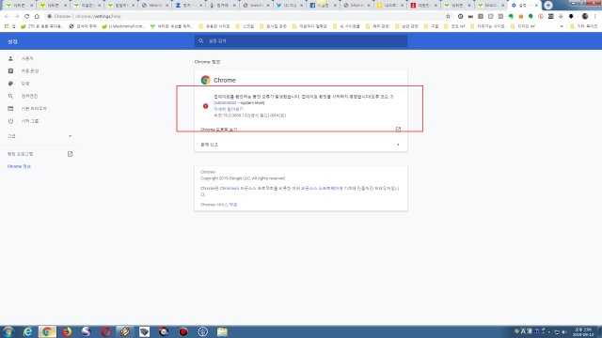Click the bookmark star in address bar
This screenshot has width=602, height=338.
(448, 17)
